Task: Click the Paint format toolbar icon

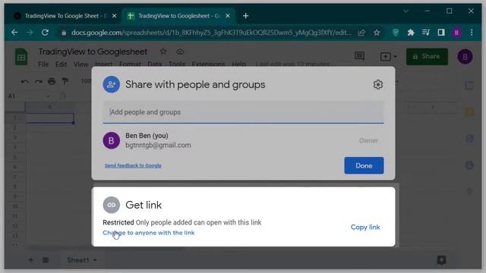Action: click(65, 81)
